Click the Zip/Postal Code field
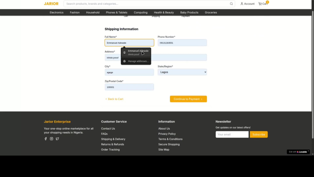 click(x=129, y=87)
